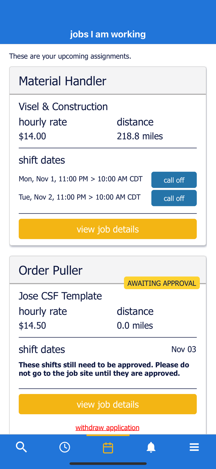Tap the clock icon in bottom navigation
The width and height of the screenshot is (216, 469).
click(x=65, y=447)
